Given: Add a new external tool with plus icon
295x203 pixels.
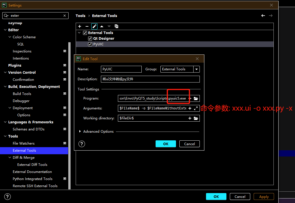Looking at the screenshot, I should pyautogui.click(x=80, y=26).
